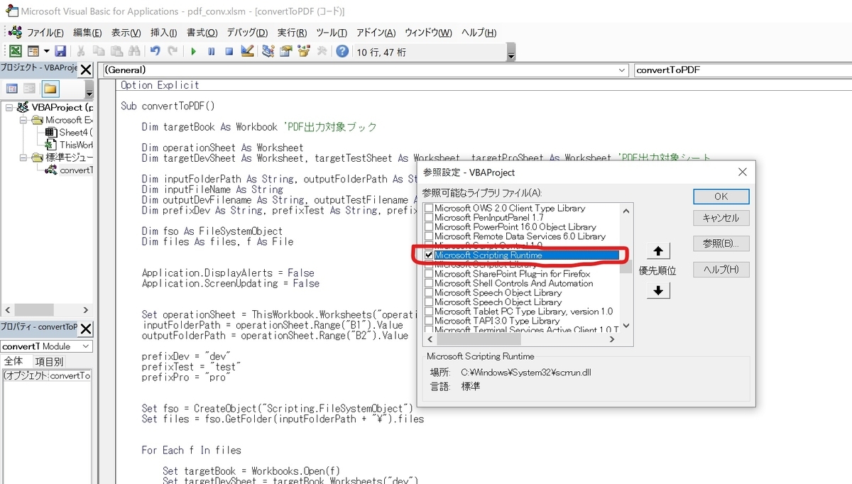
Task: Click the Cut scissors icon
Action: 81,51
